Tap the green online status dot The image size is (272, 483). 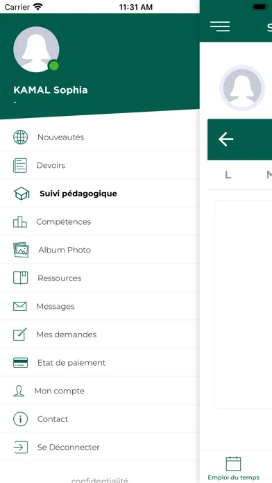coord(53,66)
